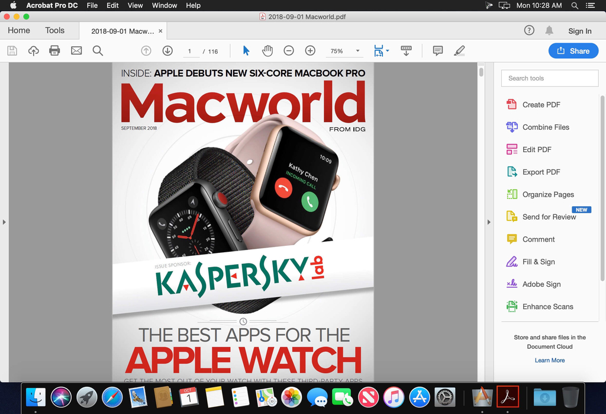Click the Search tools field

pyautogui.click(x=550, y=78)
